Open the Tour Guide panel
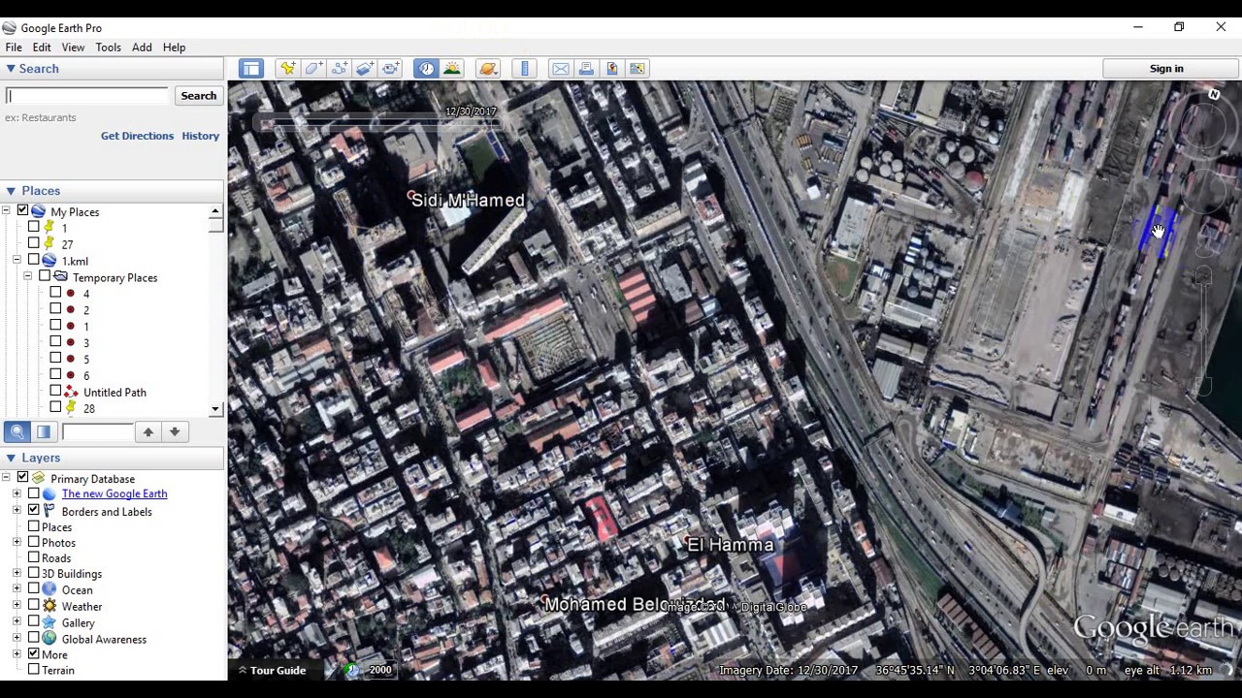The width and height of the screenshot is (1242, 698). click(x=272, y=670)
